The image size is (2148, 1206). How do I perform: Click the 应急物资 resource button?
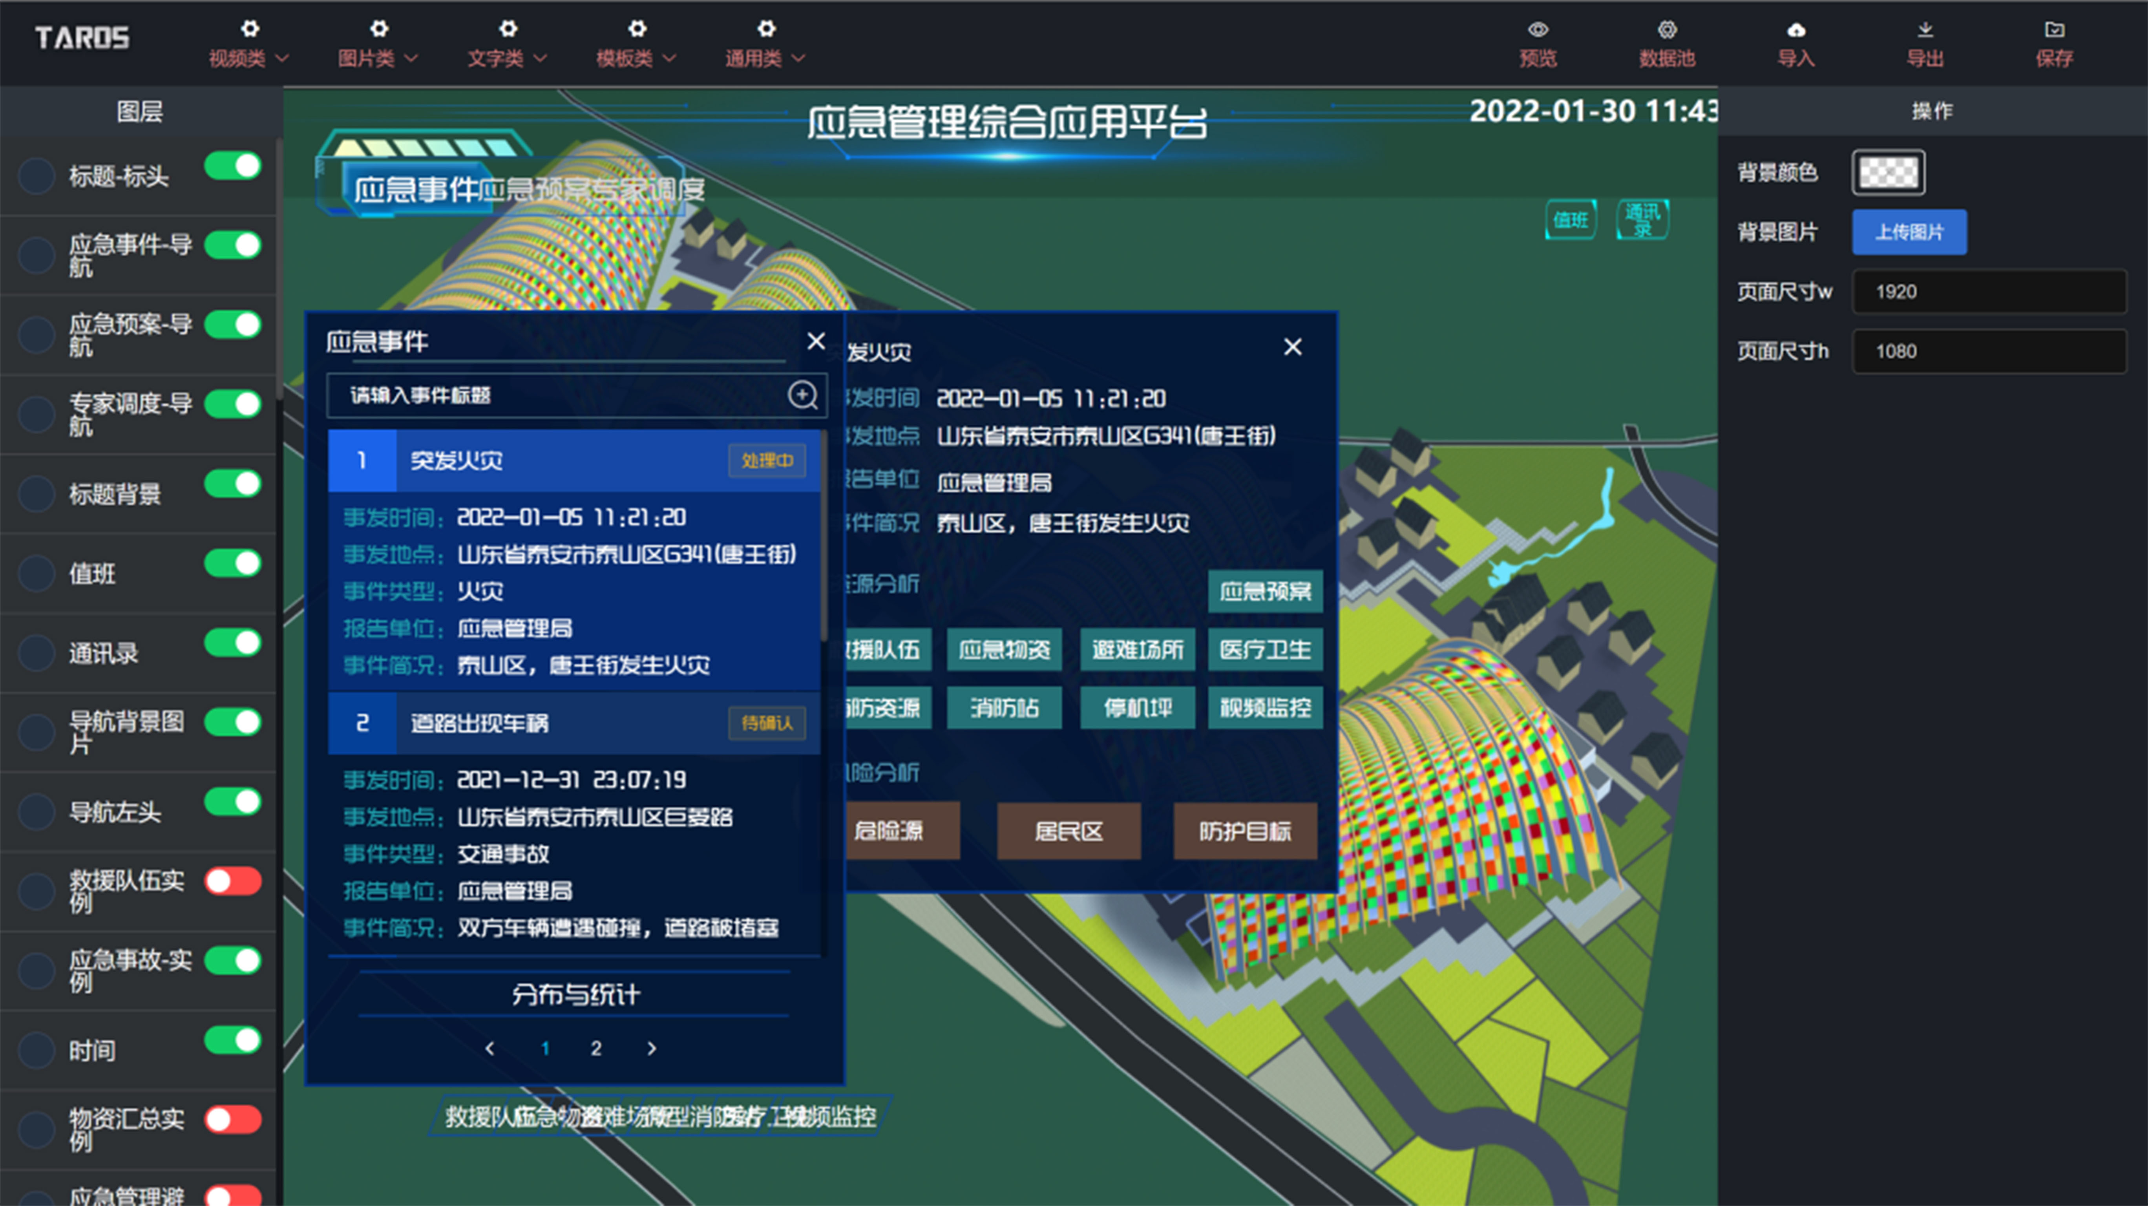point(1004,650)
